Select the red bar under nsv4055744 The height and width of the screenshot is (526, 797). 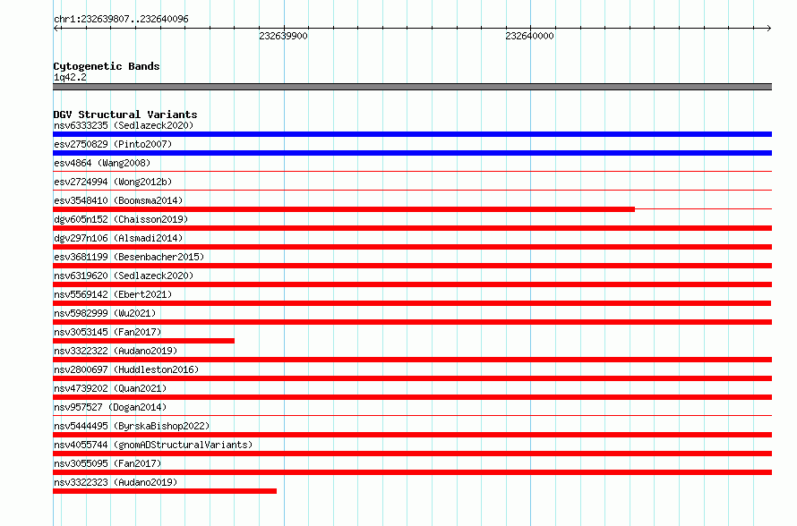coord(412,454)
